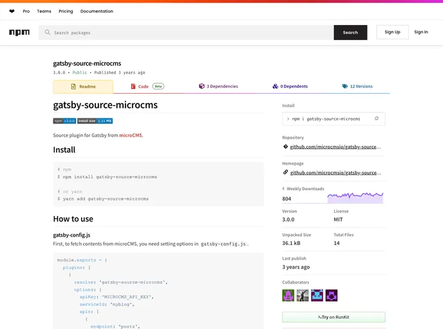Open the Repository github link
This screenshot has width=443, height=329.
(335, 147)
